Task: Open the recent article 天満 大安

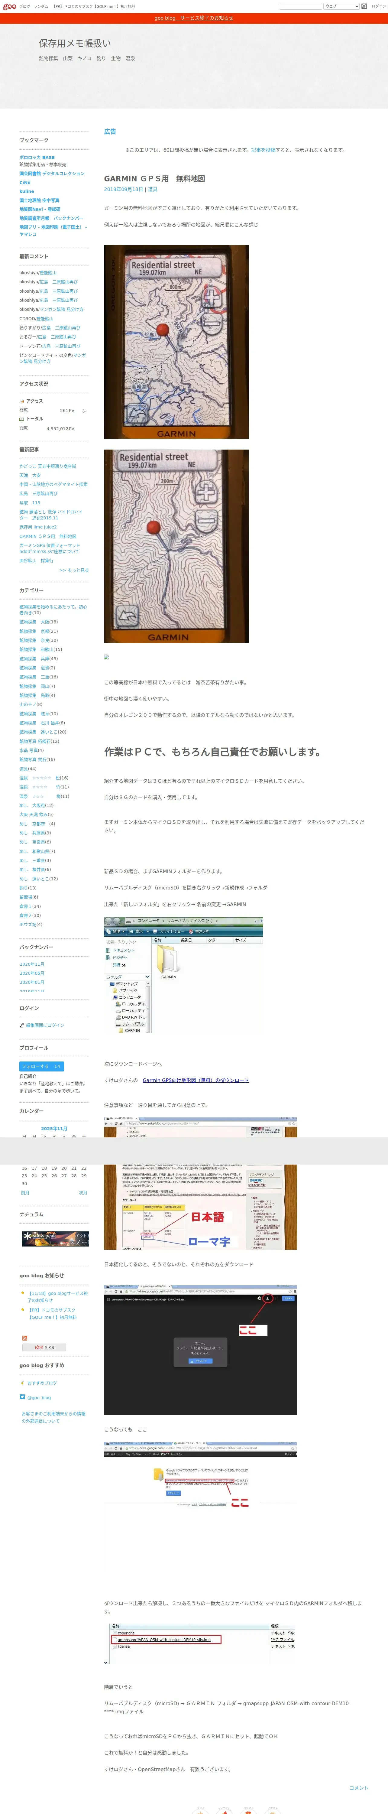Action: (30, 475)
